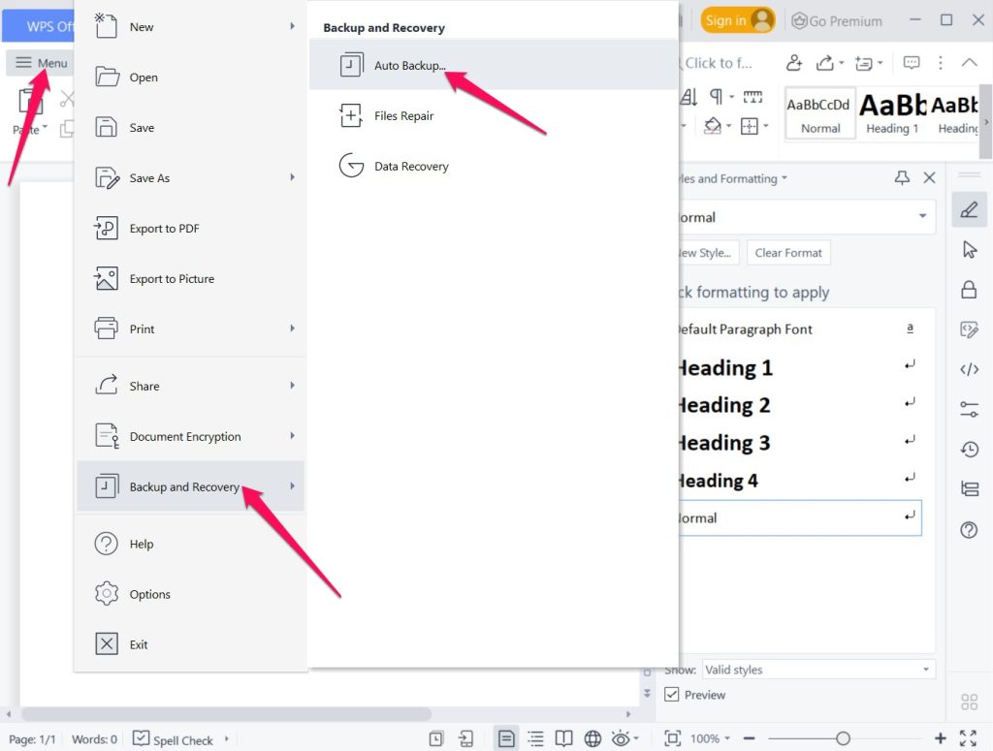
Task: Open the version history icon in right sidebar
Action: click(970, 449)
